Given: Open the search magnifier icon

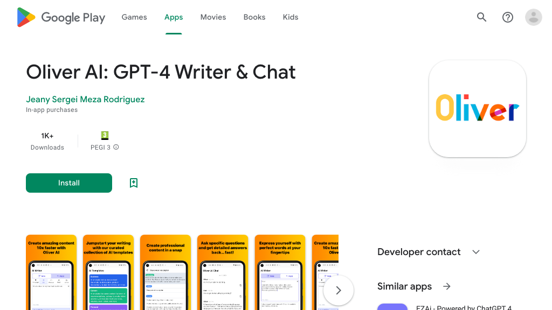Looking at the screenshot, I should click(481, 17).
